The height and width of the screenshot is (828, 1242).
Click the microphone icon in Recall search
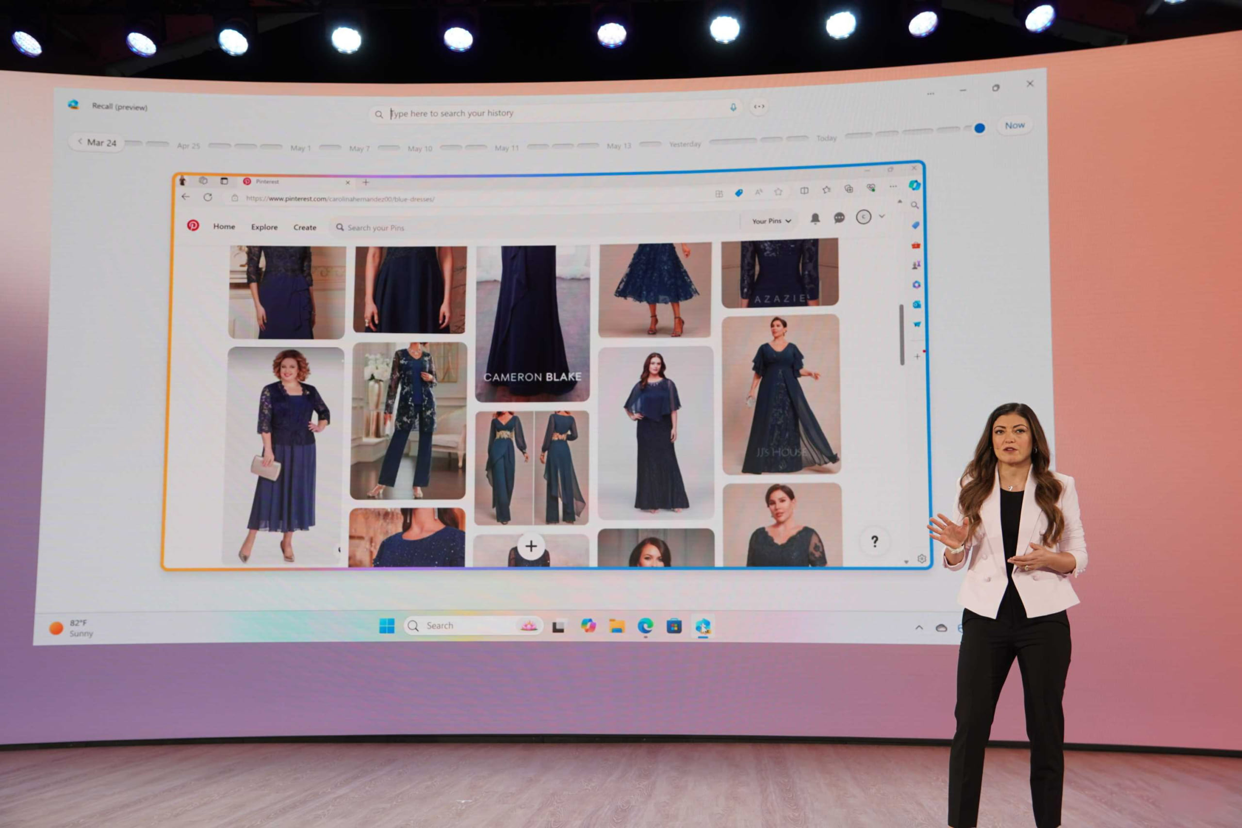click(733, 107)
